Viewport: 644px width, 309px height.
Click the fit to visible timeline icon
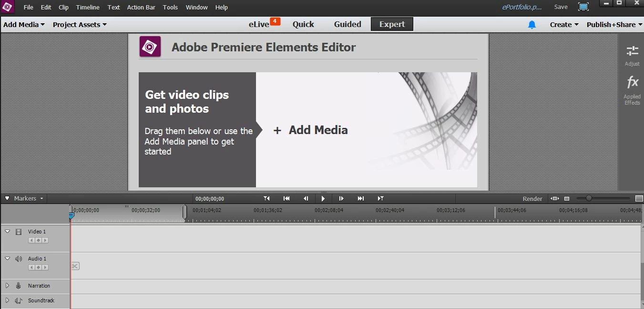tap(554, 198)
